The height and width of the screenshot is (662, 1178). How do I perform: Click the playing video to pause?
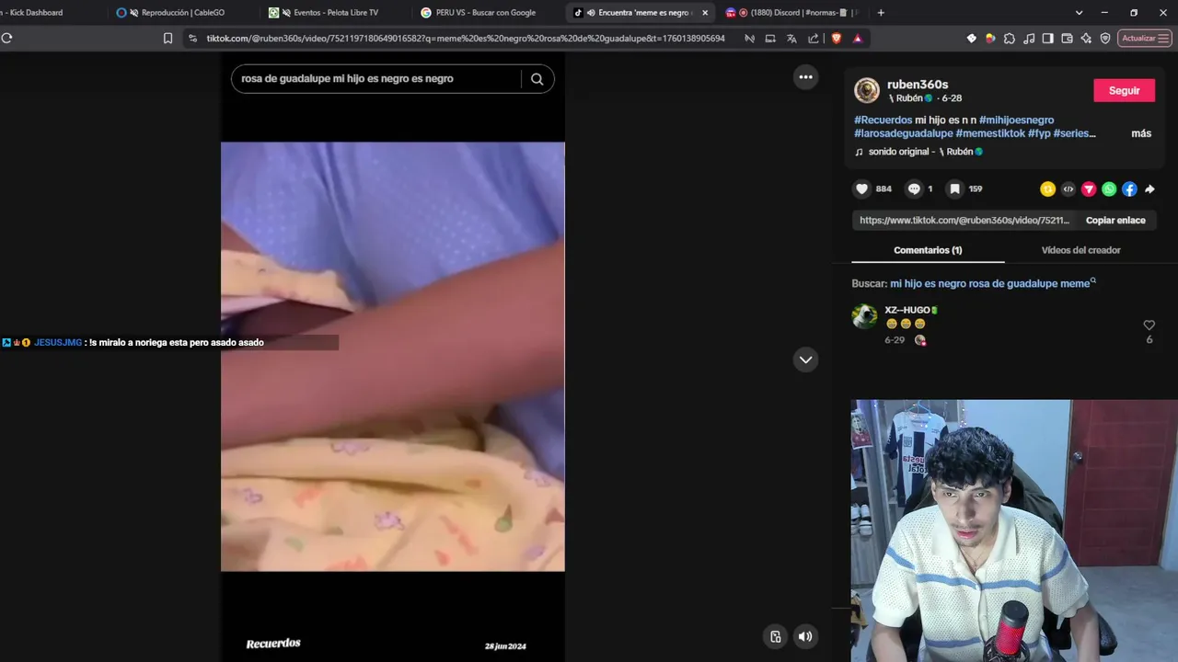(393, 357)
